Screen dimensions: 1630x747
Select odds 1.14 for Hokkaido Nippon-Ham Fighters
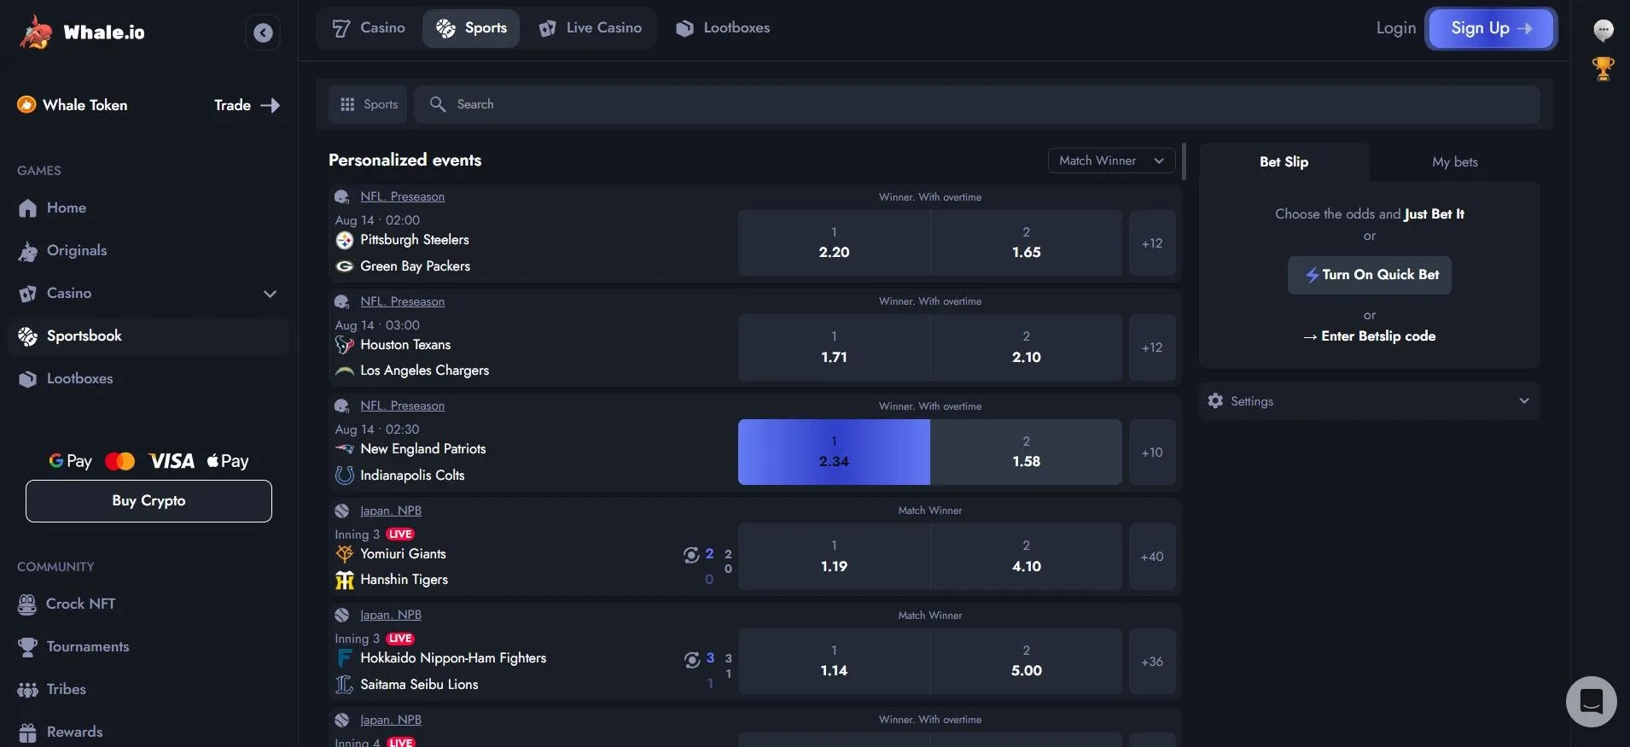click(x=834, y=662)
